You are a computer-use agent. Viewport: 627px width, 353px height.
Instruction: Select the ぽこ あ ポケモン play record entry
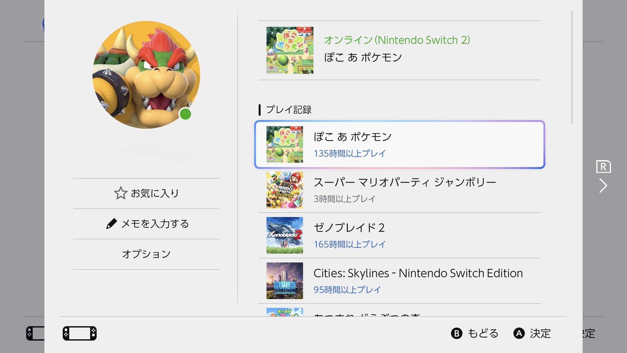(399, 144)
